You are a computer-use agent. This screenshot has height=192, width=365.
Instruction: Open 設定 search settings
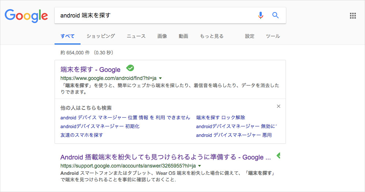point(250,36)
